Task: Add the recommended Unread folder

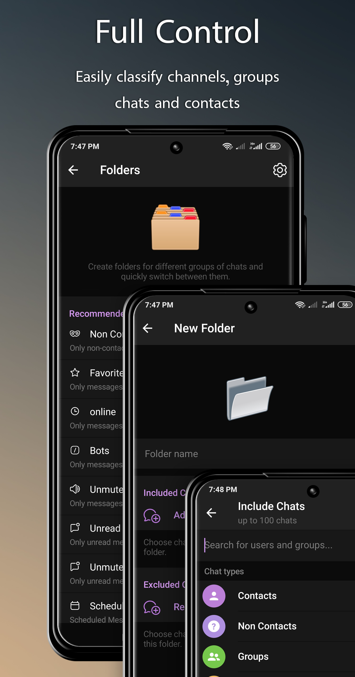Action: 91,535
